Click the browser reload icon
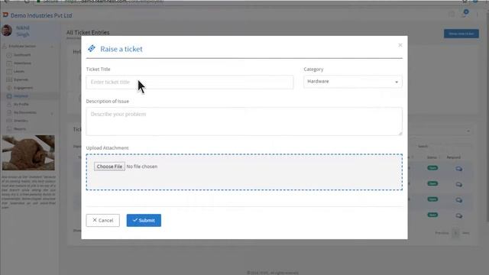Image resolution: width=489 pixels, height=275 pixels. click(27, 2)
